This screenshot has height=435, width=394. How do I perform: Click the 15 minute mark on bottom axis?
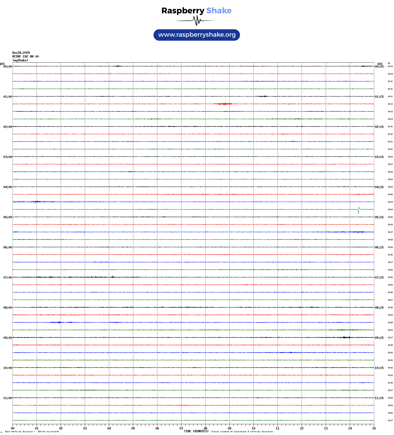[374, 428]
